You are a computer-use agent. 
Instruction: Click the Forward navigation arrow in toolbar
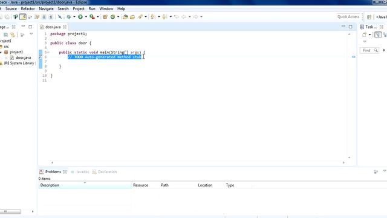(x=195, y=17)
